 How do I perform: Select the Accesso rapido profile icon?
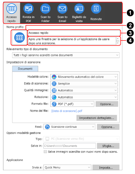(12, 13)
